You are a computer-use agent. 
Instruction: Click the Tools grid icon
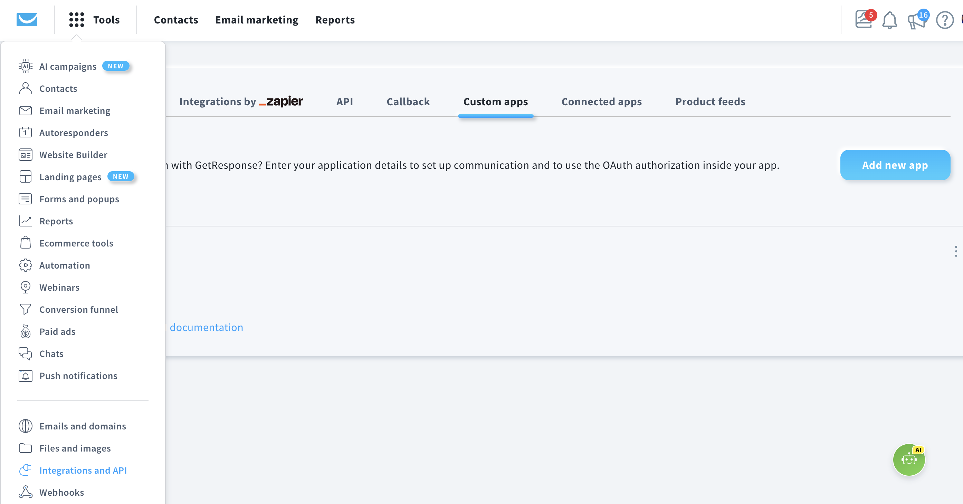tap(76, 19)
